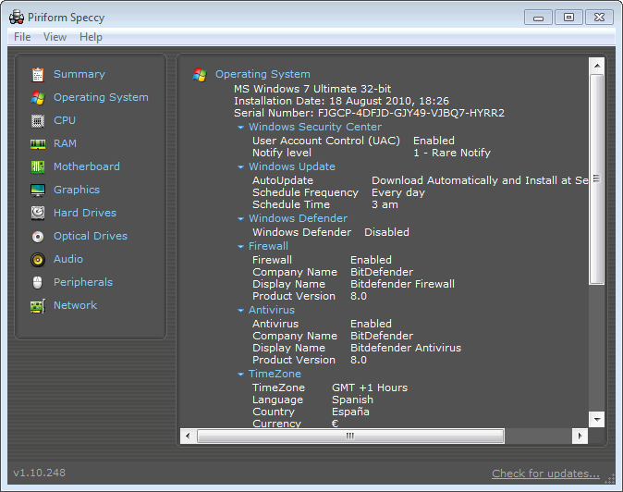The image size is (623, 492).
Task: Click the vertical scrollbar down arrow
Action: pos(597,419)
